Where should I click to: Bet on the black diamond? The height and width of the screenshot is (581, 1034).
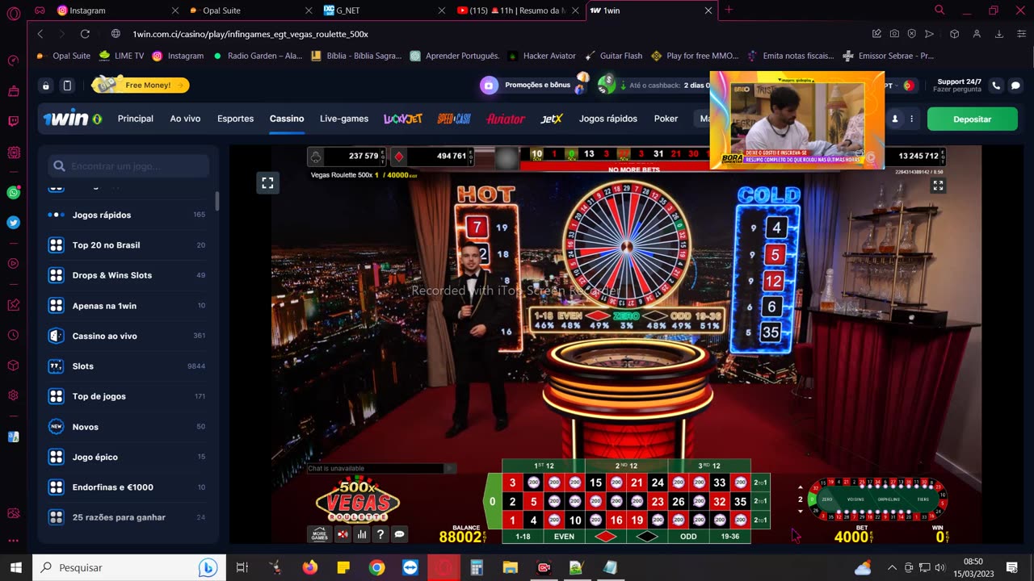click(x=647, y=537)
